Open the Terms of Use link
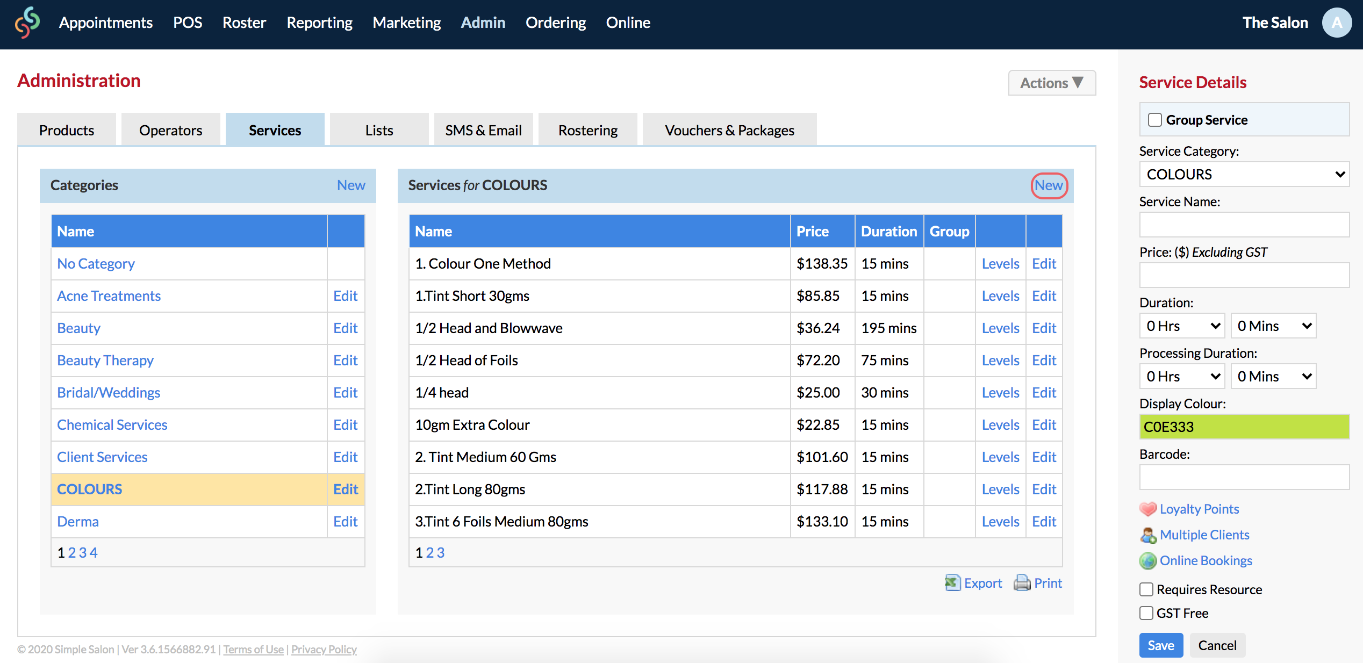1363x663 pixels. (253, 649)
